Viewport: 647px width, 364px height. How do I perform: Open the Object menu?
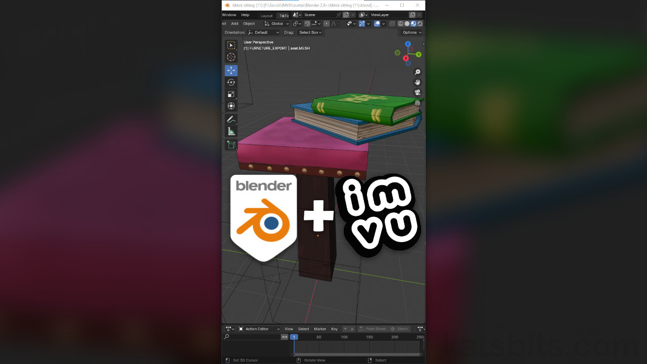249,24
